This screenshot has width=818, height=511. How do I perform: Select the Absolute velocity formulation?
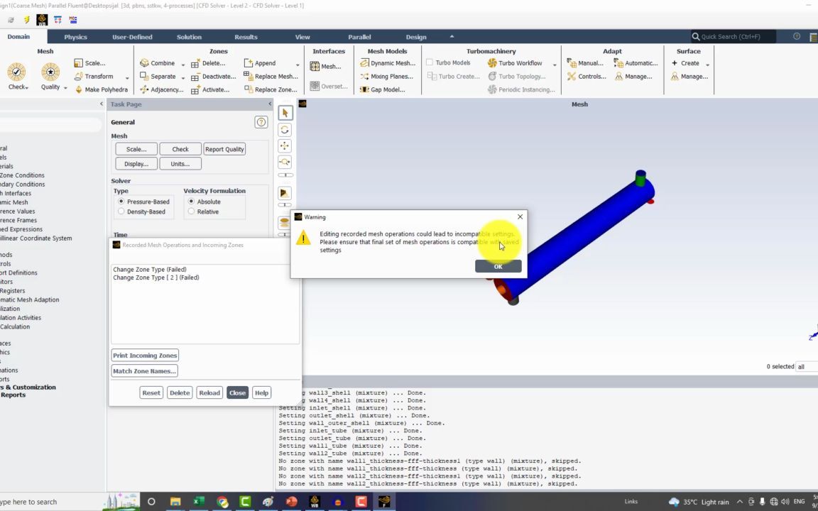coord(192,202)
